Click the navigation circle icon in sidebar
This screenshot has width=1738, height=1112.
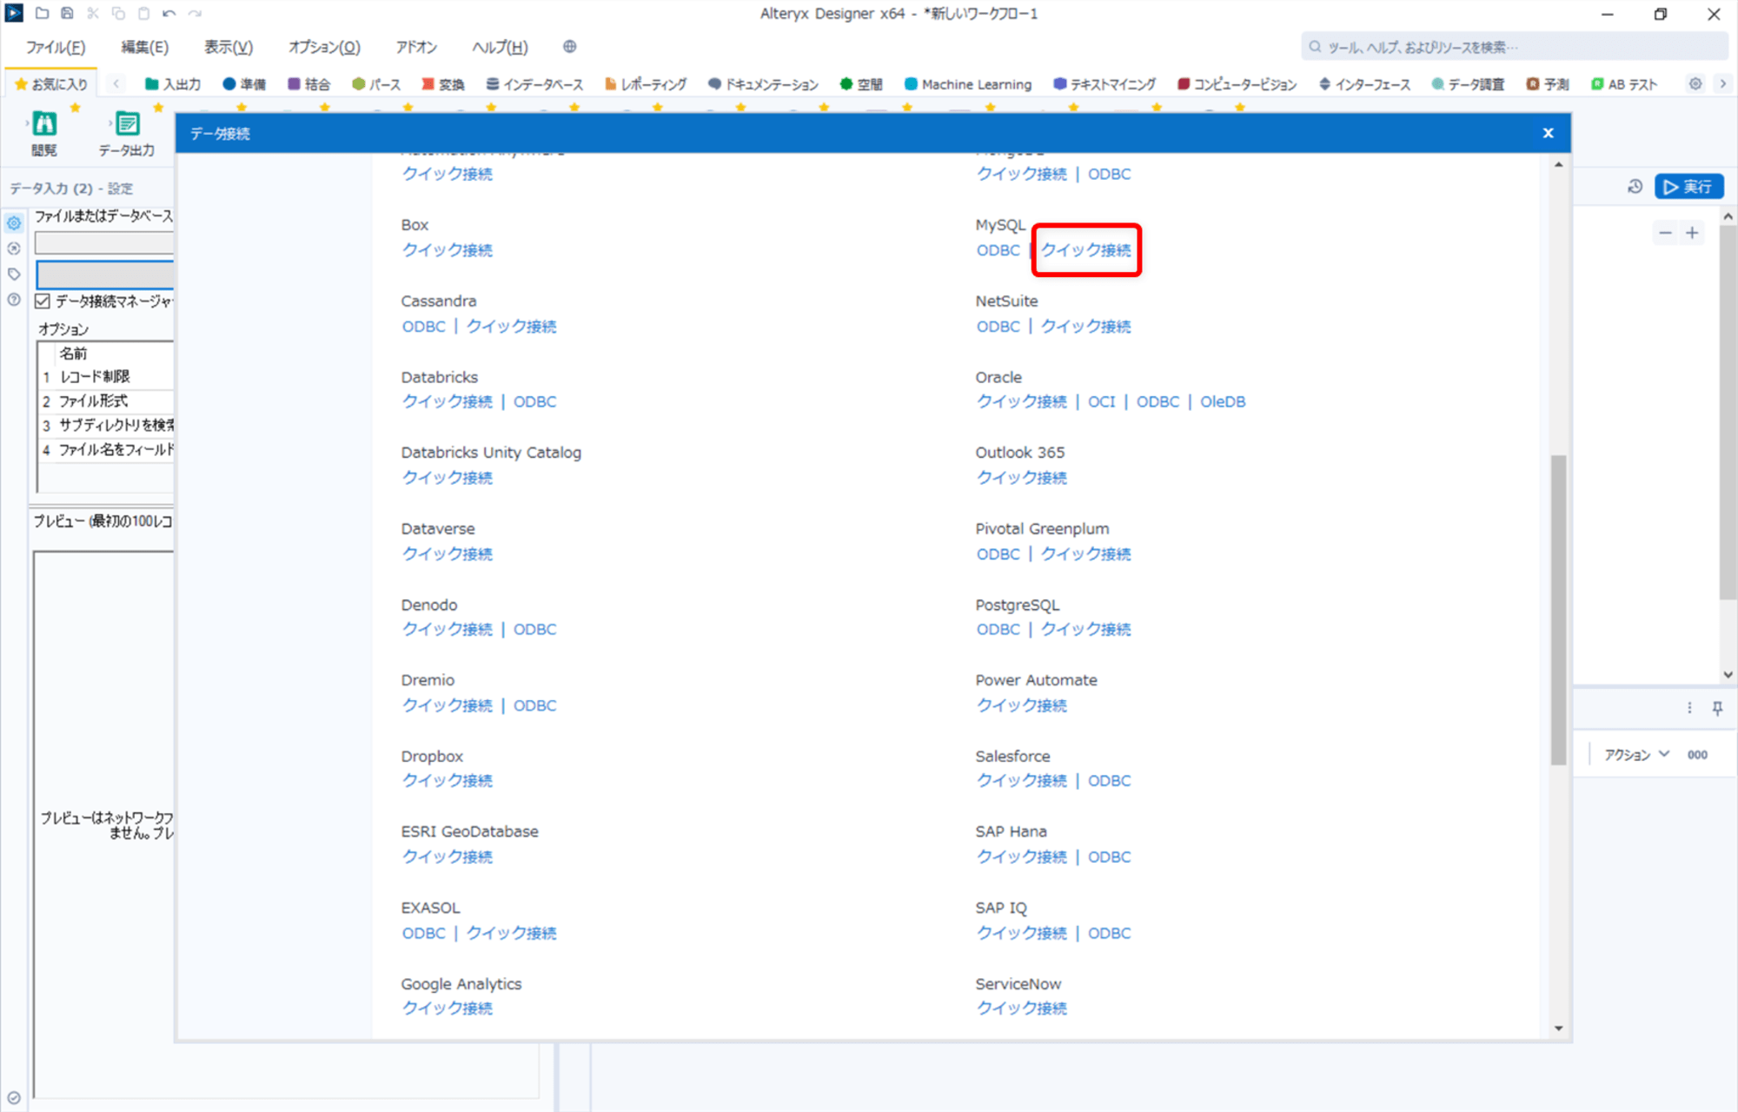point(14,249)
